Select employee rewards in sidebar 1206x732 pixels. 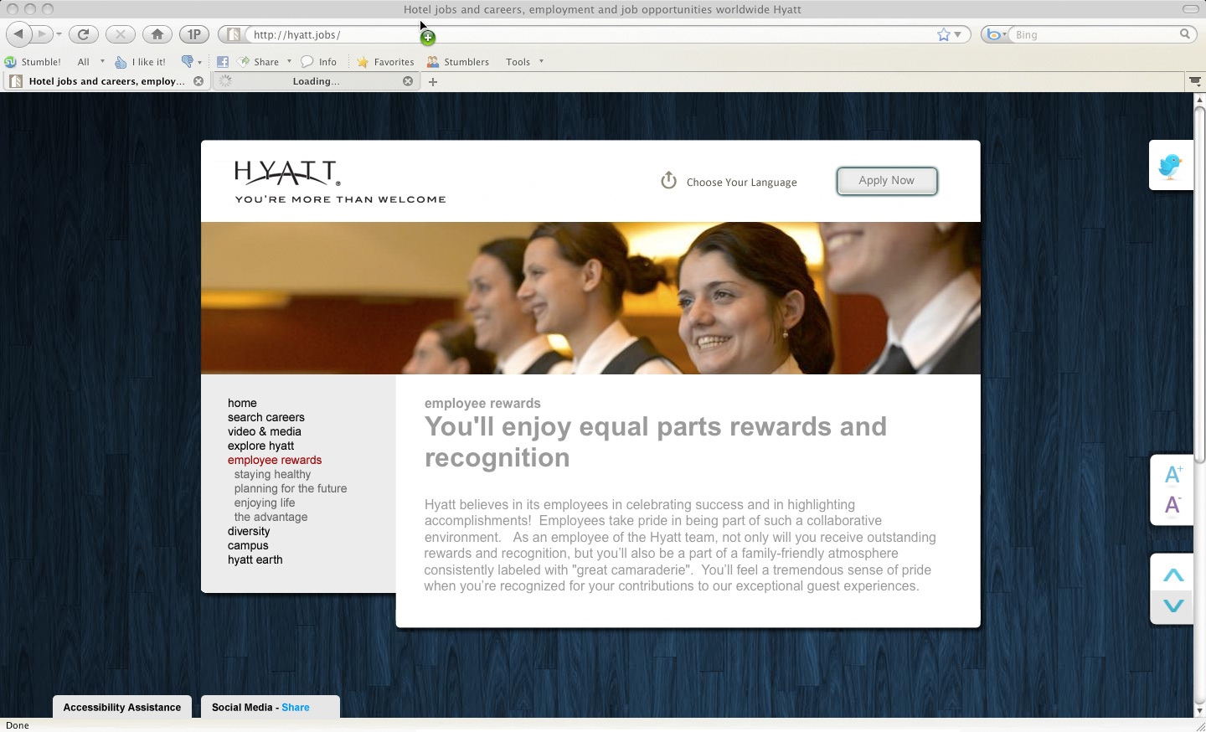point(275,460)
